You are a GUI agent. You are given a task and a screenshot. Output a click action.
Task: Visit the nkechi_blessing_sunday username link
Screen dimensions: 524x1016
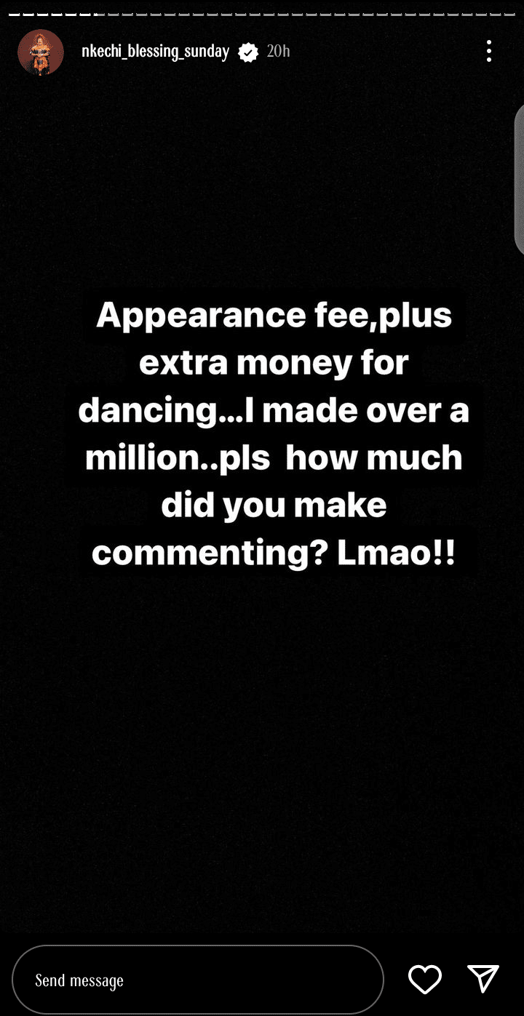click(155, 52)
